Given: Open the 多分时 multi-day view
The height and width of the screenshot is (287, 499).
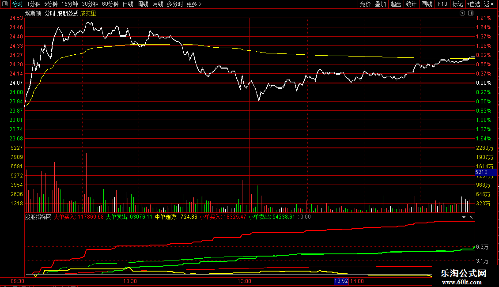Looking at the screenshot, I should pos(175,4).
